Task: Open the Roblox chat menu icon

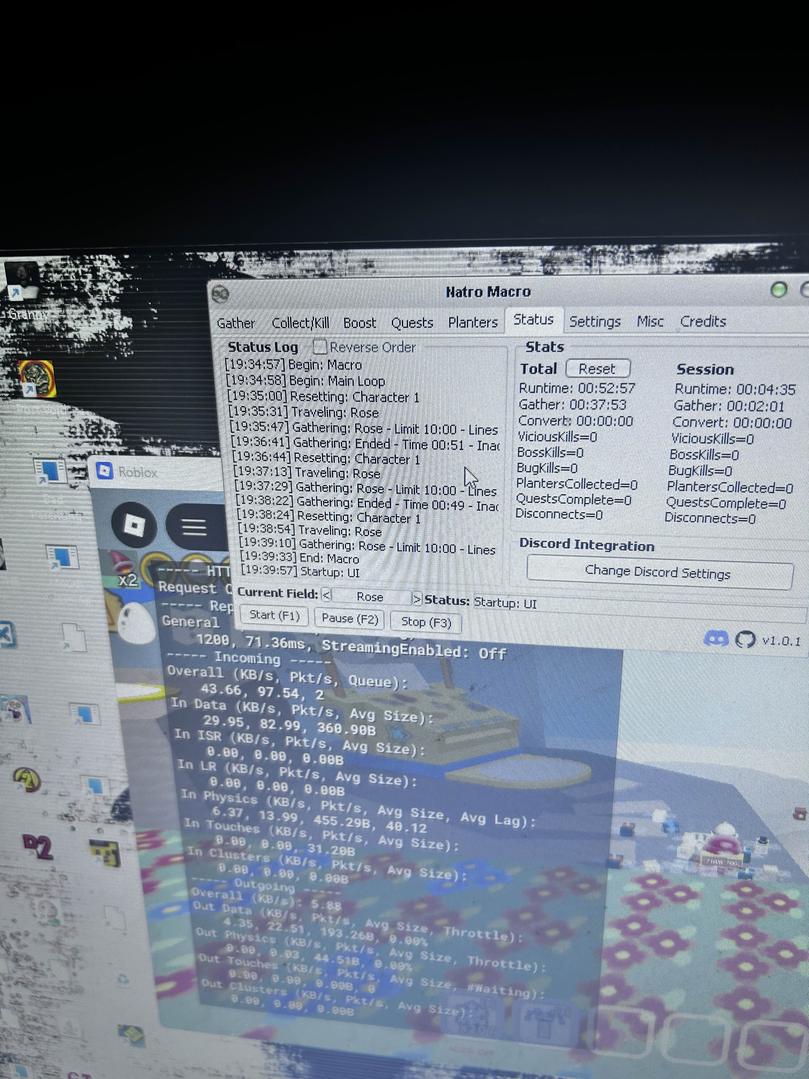Action: coord(194,527)
